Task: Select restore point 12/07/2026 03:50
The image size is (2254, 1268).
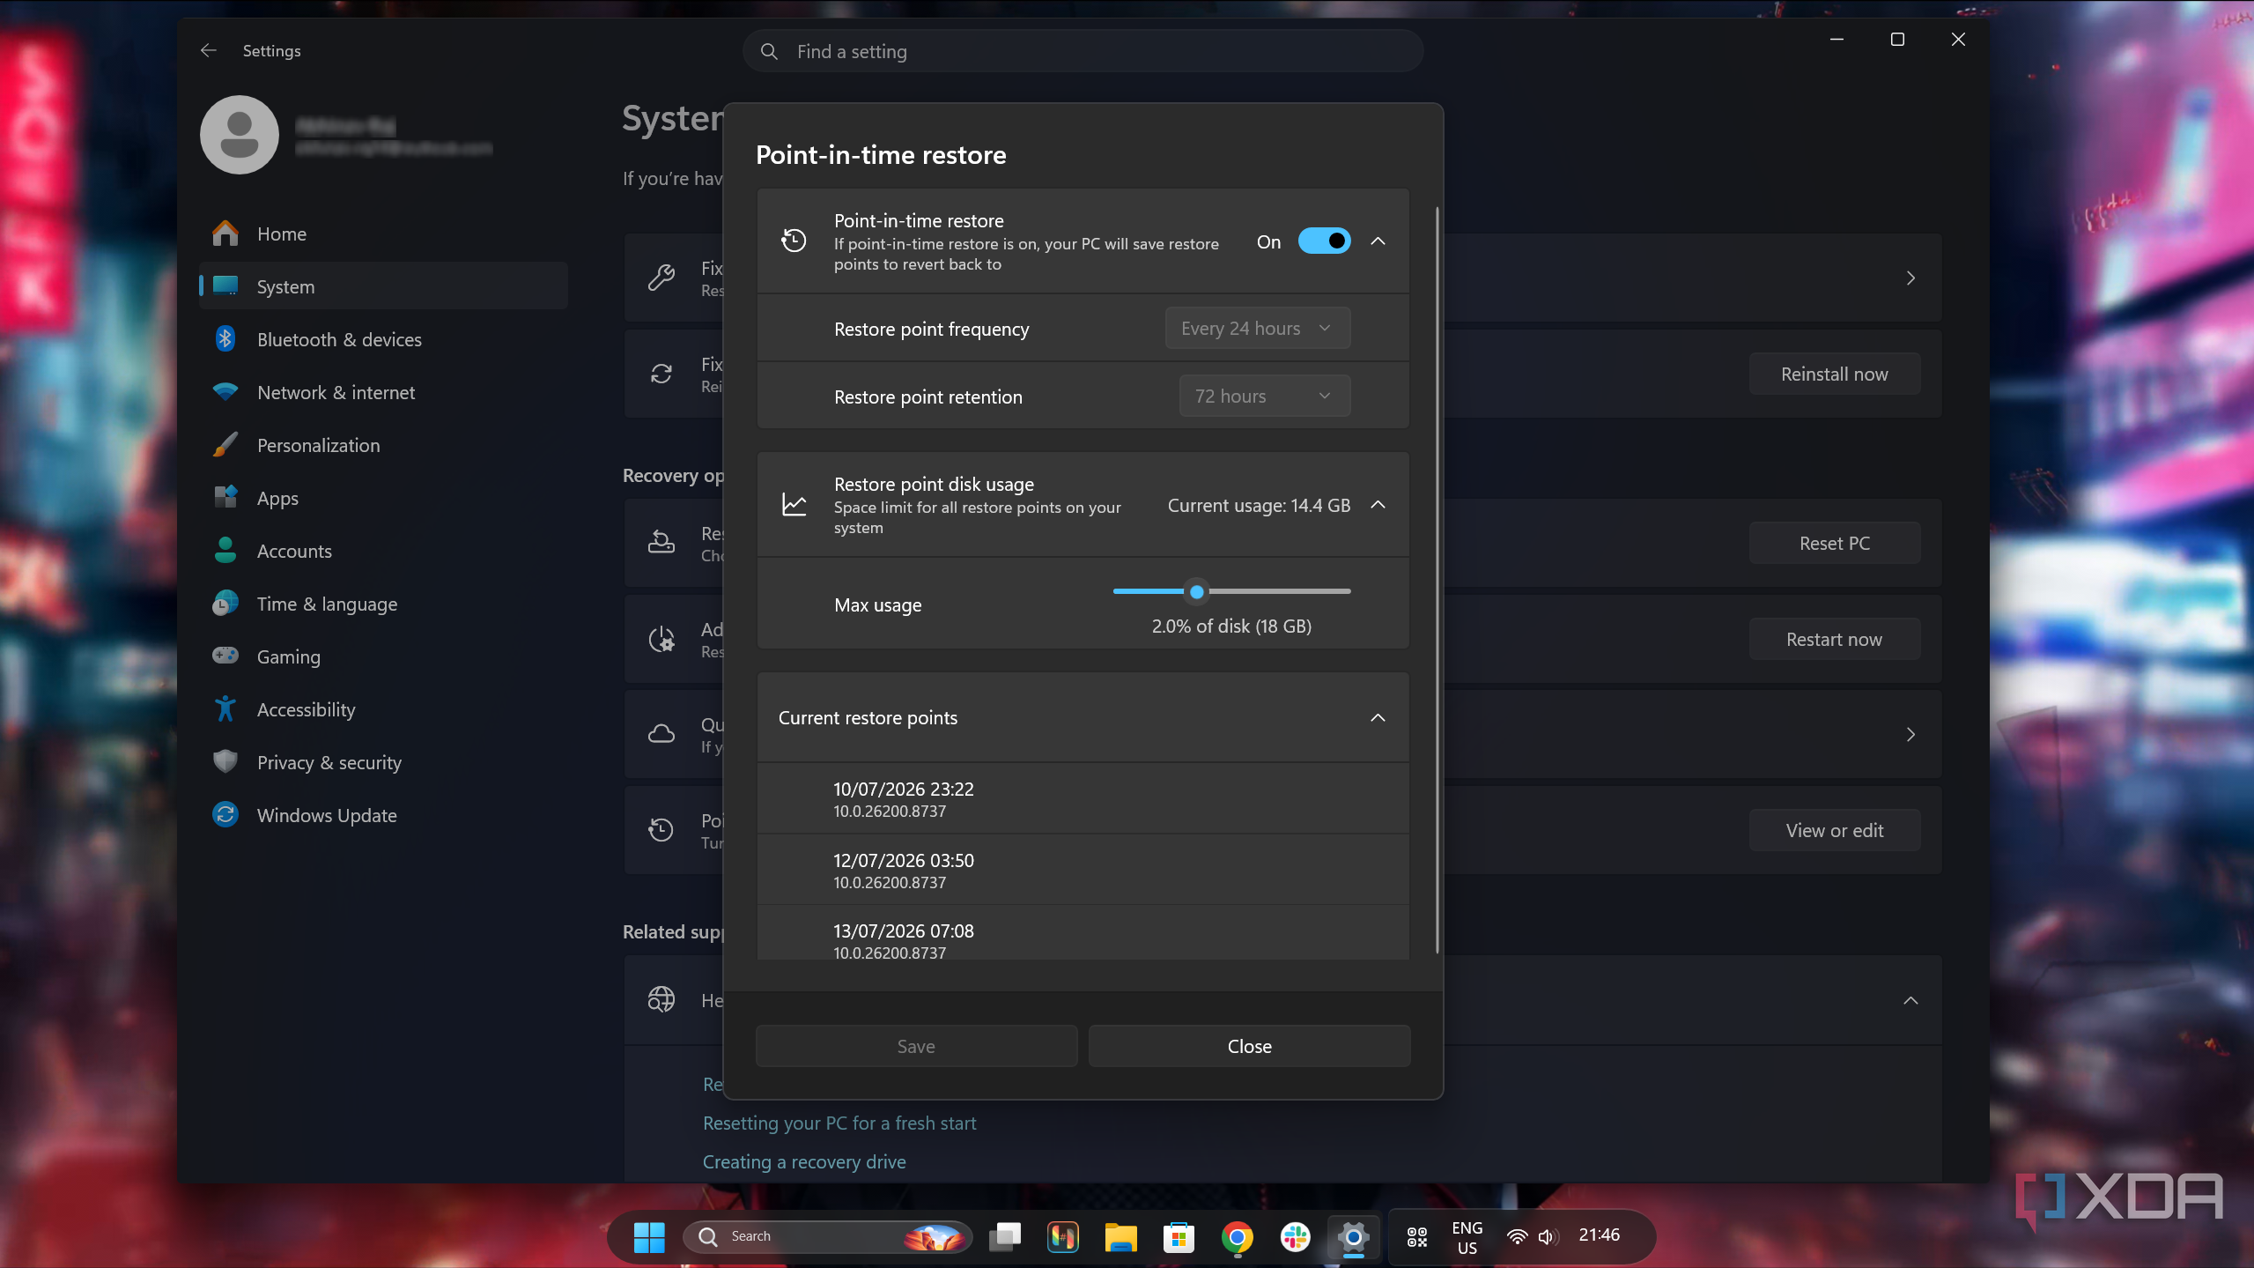Action: point(1083,870)
